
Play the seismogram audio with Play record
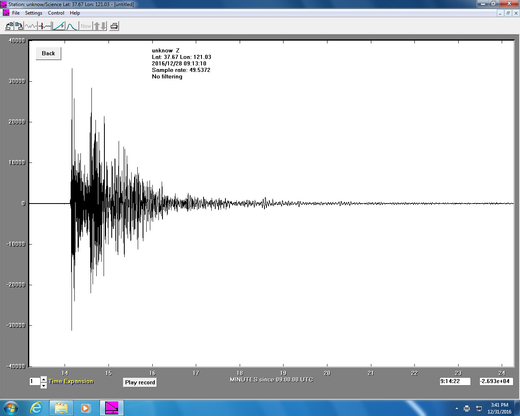tap(140, 382)
